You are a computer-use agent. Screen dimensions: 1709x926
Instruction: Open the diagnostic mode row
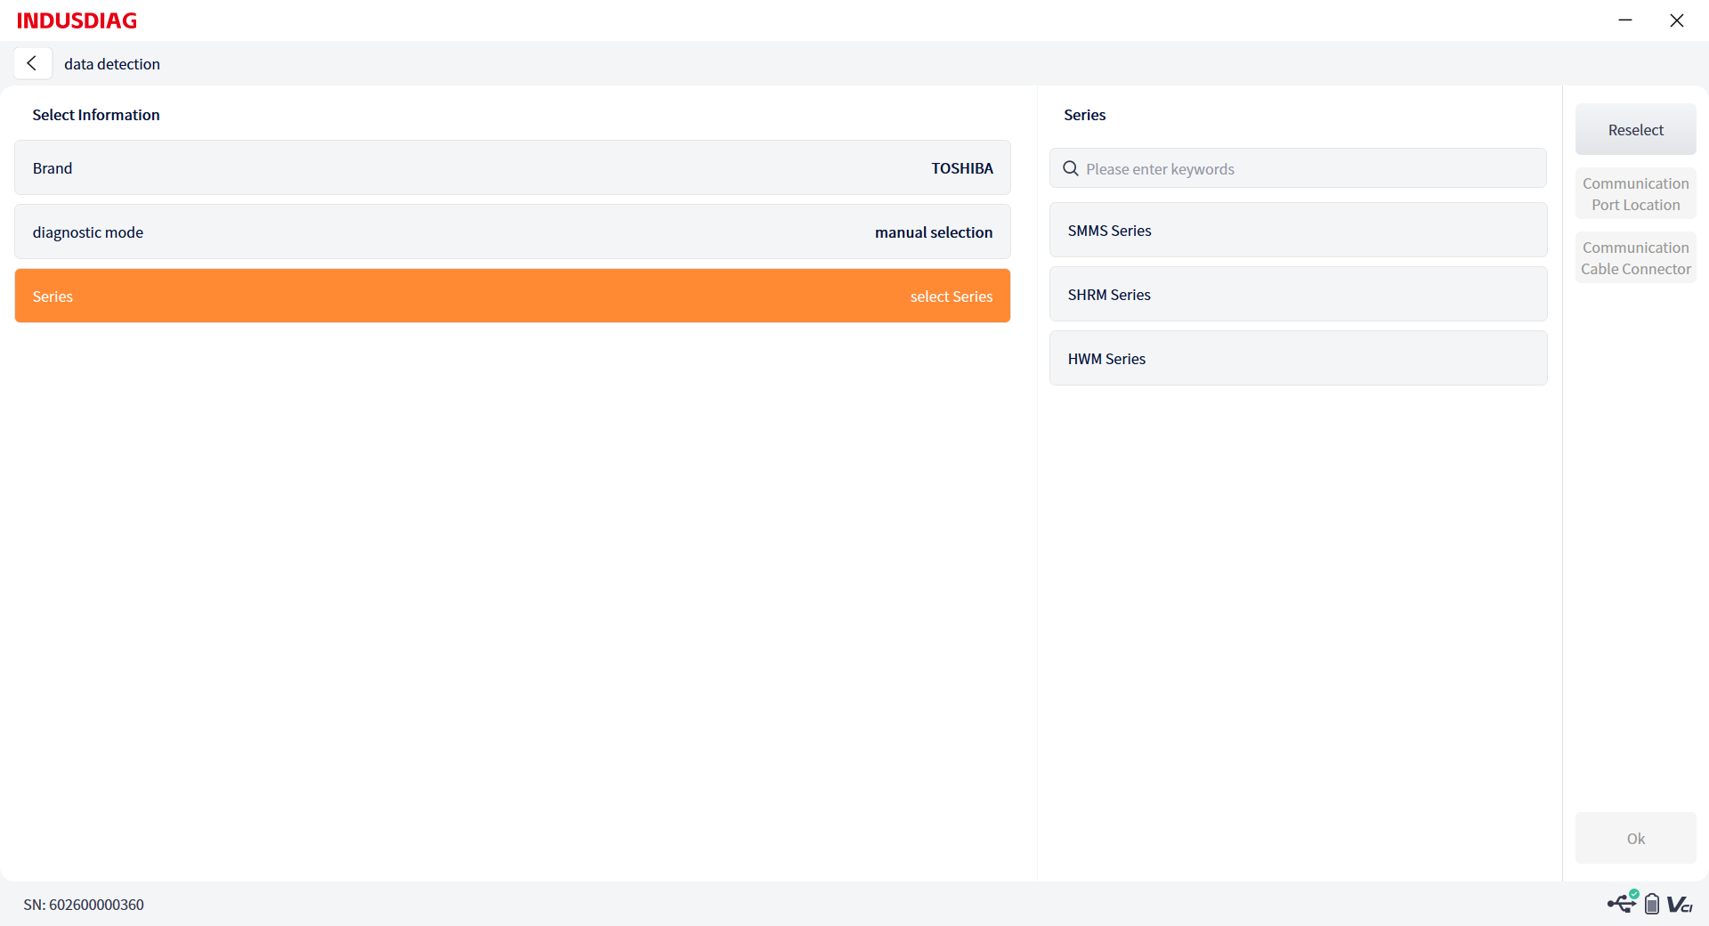(x=513, y=231)
